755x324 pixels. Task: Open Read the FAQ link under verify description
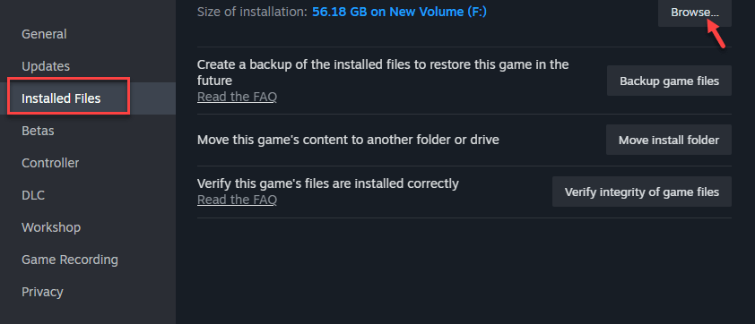pos(237,199)
